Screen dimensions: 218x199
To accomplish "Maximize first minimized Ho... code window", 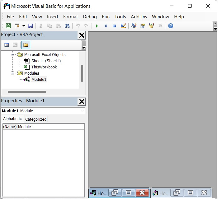I will (x=128, y=192).
